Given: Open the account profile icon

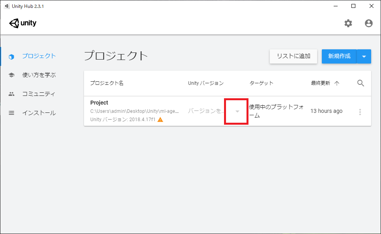Looking at the screenshot, I should [x=369, y=23].
